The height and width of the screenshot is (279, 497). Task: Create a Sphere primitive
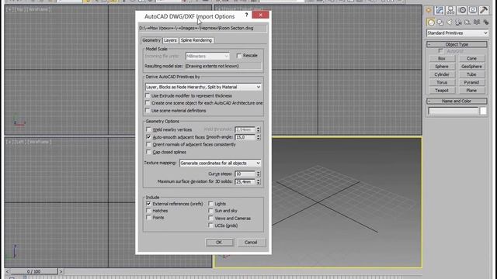(442, 67)
